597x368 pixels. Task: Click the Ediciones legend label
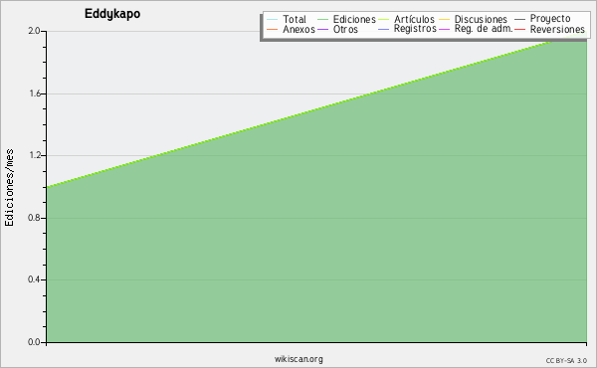pos(354,19)
